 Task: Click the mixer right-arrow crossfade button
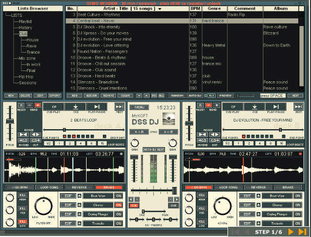tap(176, 199)
